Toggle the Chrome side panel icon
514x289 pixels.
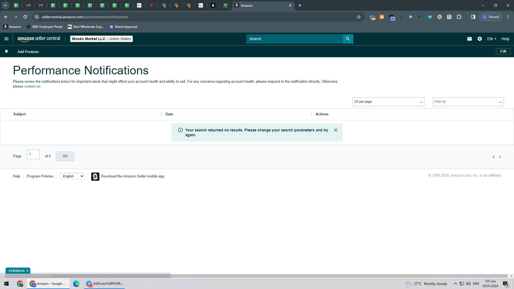[x=473, y=17]
